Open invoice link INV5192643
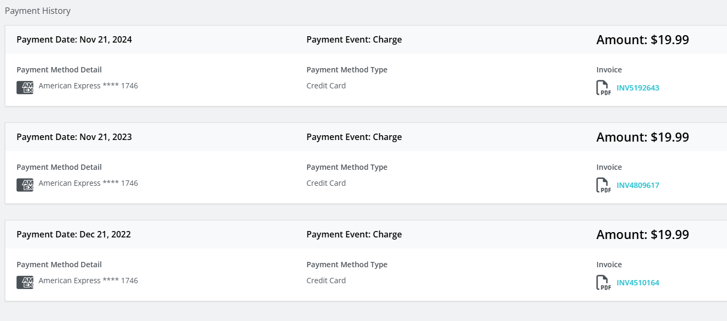Image resolution: width=727 pixels, height=321 pixels. [x=638, y=88]
